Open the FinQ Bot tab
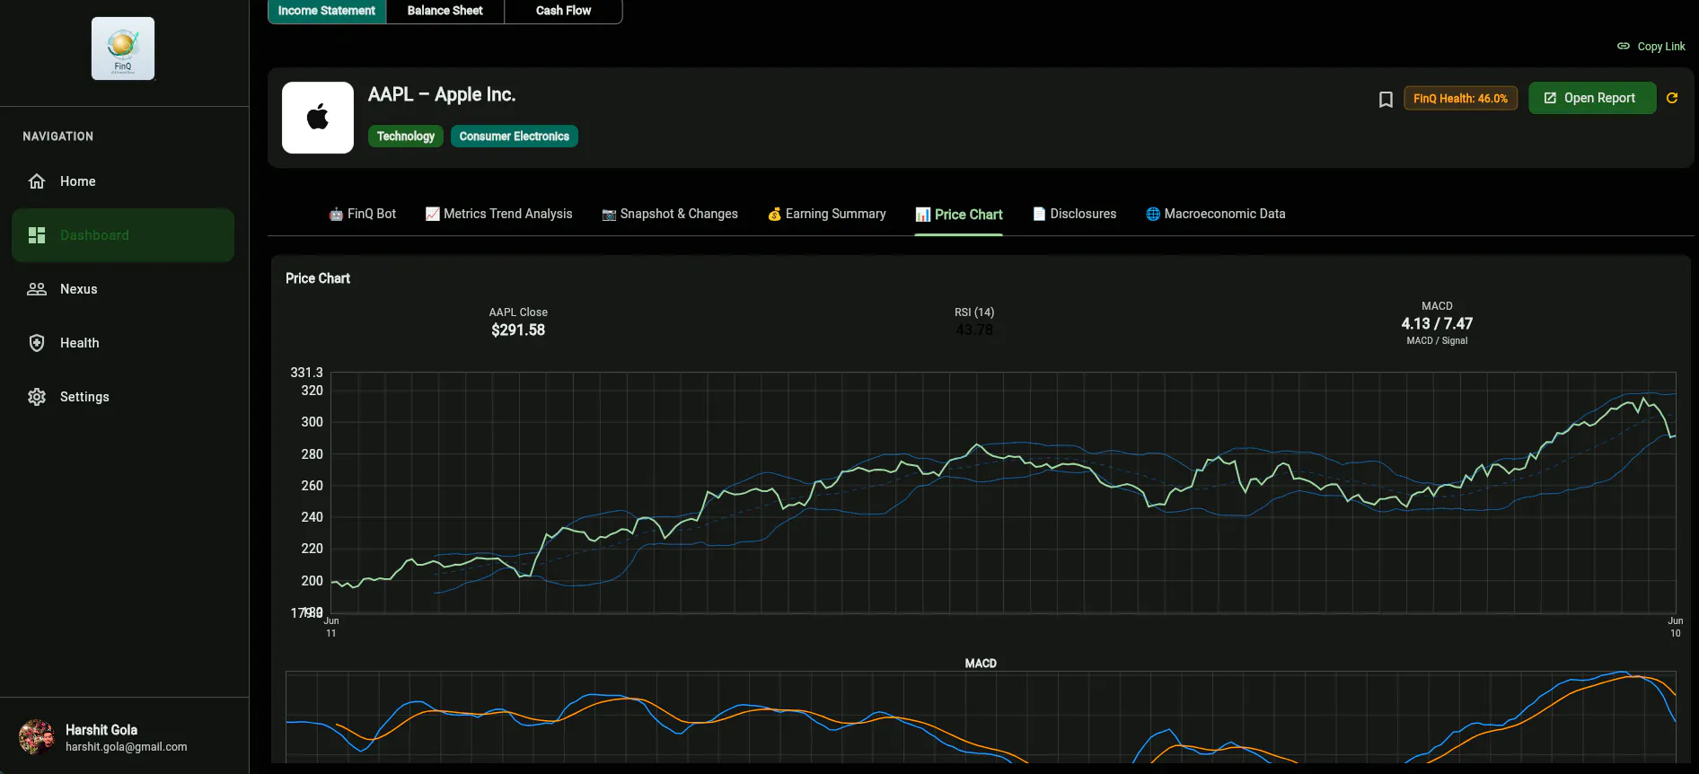 pos(363,214)
